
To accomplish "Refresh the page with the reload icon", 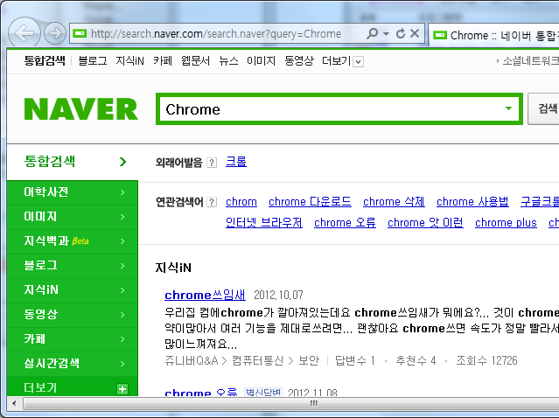I will point(401,33).
